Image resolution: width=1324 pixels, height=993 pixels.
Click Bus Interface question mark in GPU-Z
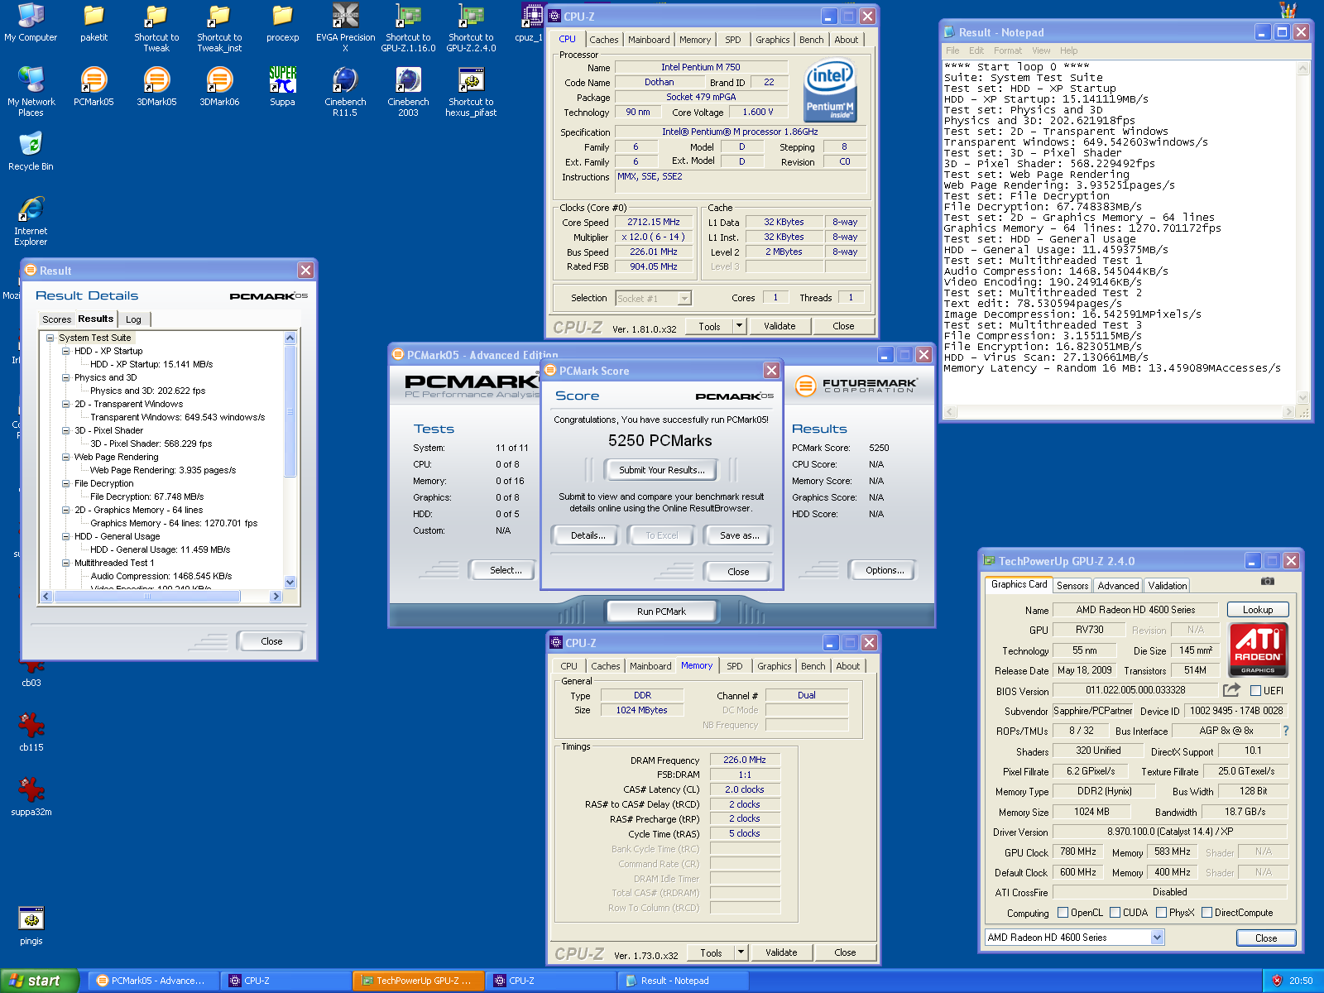click(x=1285, y=731)
